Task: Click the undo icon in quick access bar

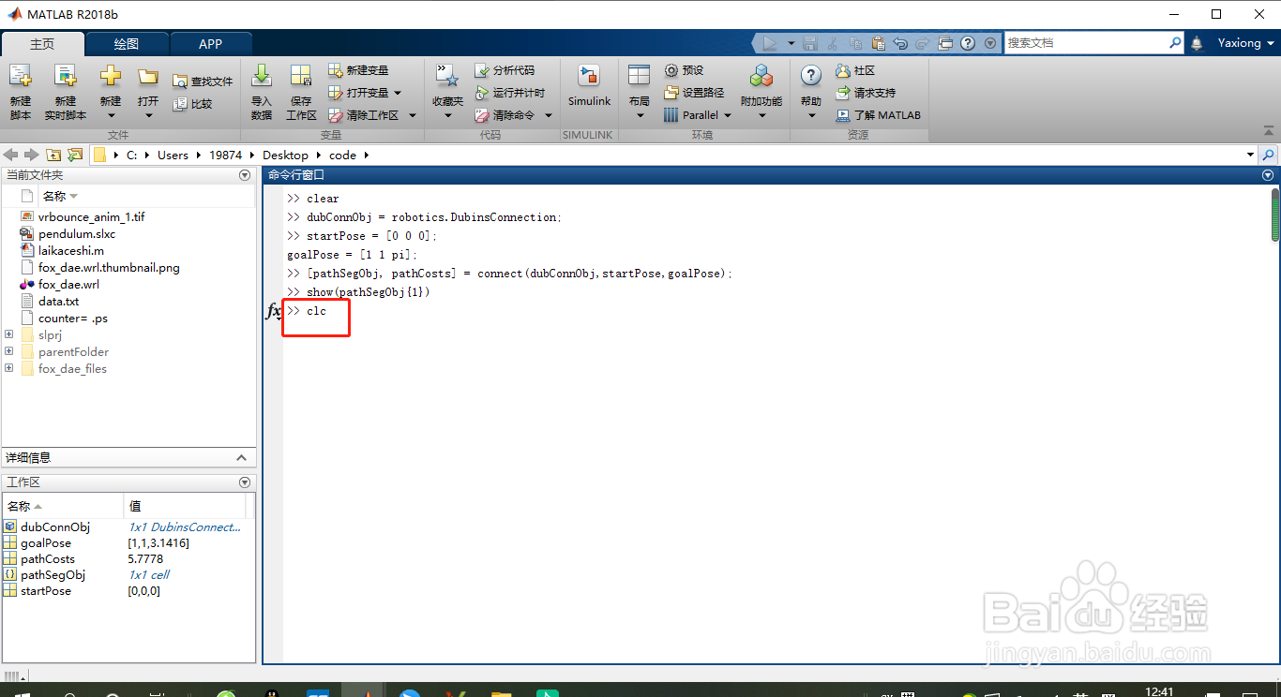Action: tap(900, 43)
